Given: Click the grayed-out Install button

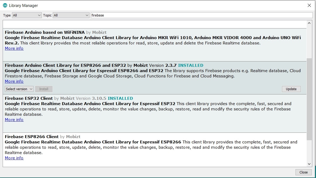Looking at the screenshot, I should [44, 89].
